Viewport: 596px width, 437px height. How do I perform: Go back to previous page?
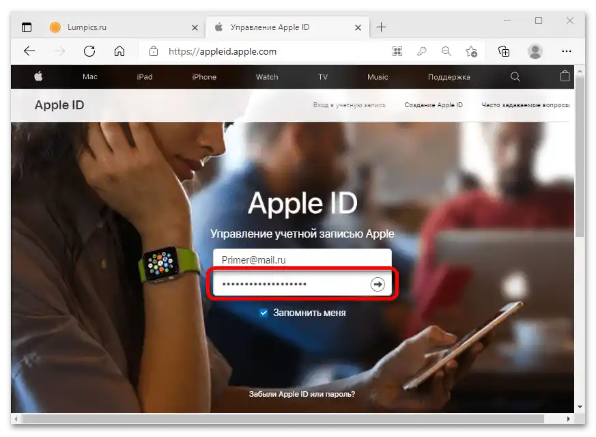[29, 51]
